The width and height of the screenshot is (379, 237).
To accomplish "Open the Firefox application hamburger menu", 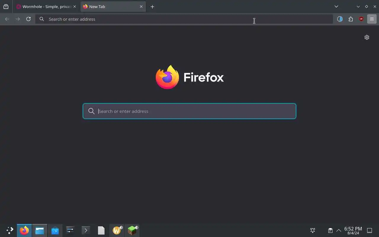I will click(x=372, y=19).
